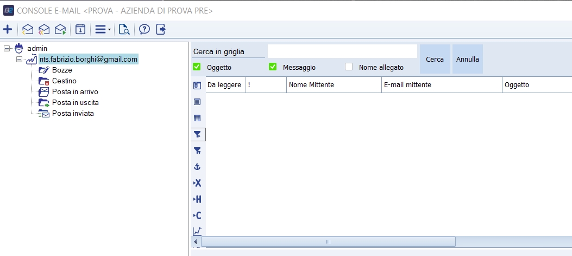Open the Bozze folder

tap(62, 70)
